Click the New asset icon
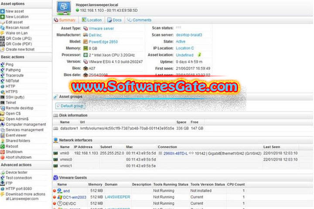 pyautogui.click(x=3, y=11)
